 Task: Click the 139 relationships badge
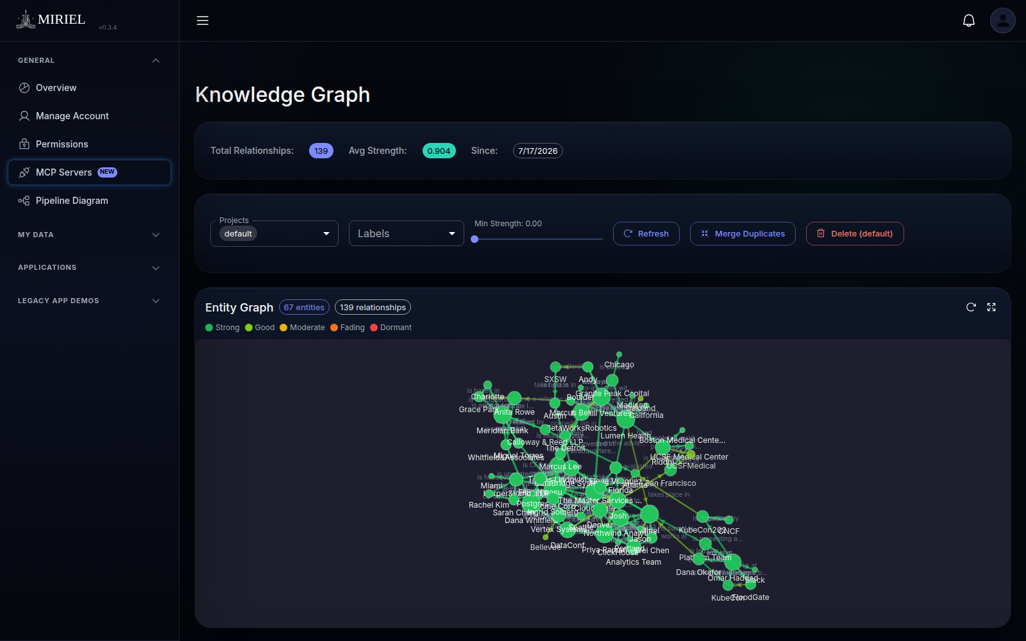pos(373,307)
